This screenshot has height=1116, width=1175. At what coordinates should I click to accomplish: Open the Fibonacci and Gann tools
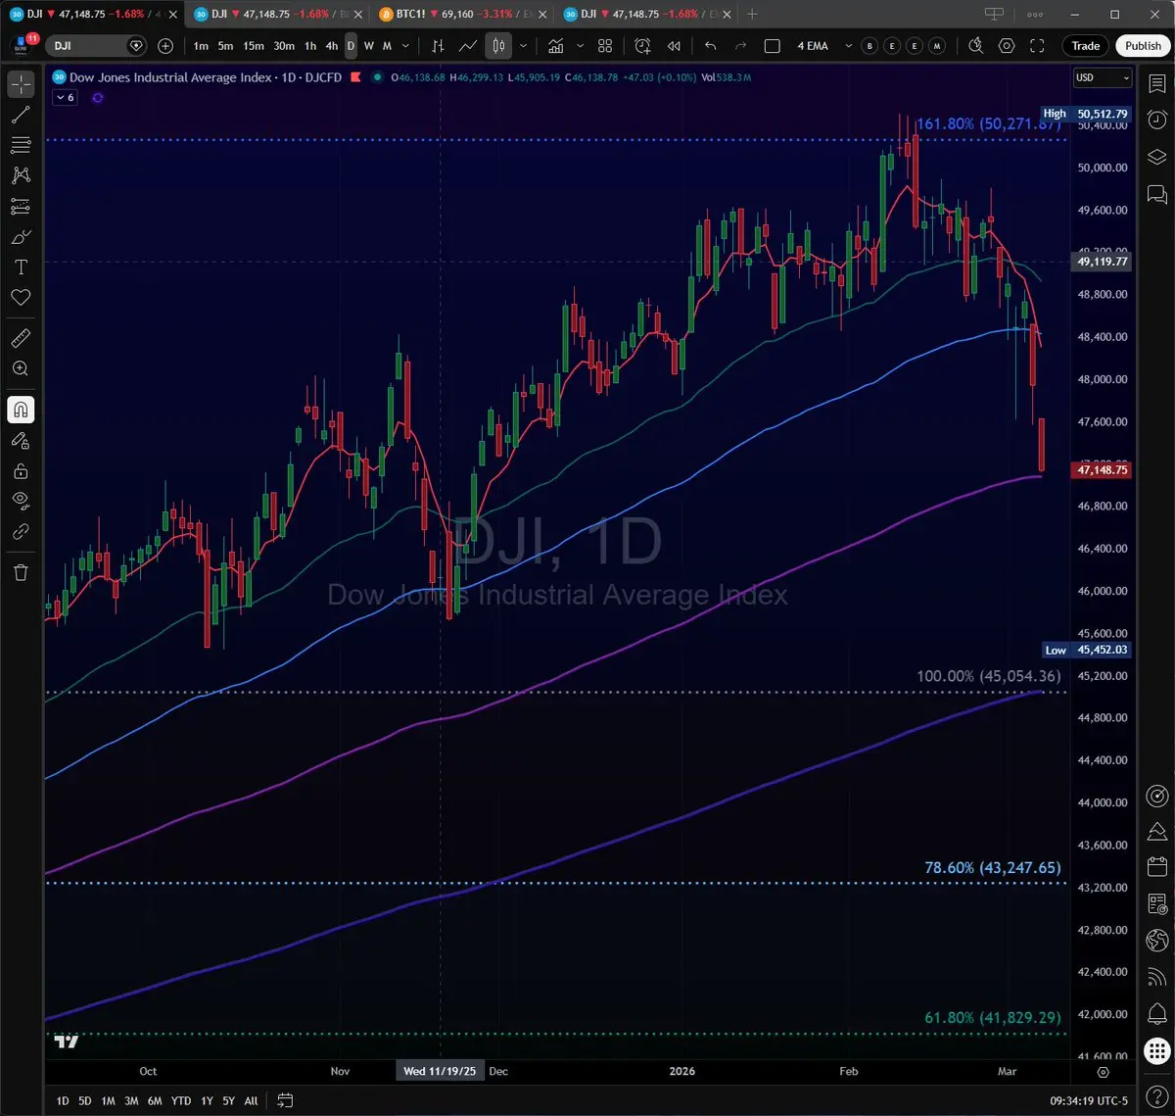(21, 145)
